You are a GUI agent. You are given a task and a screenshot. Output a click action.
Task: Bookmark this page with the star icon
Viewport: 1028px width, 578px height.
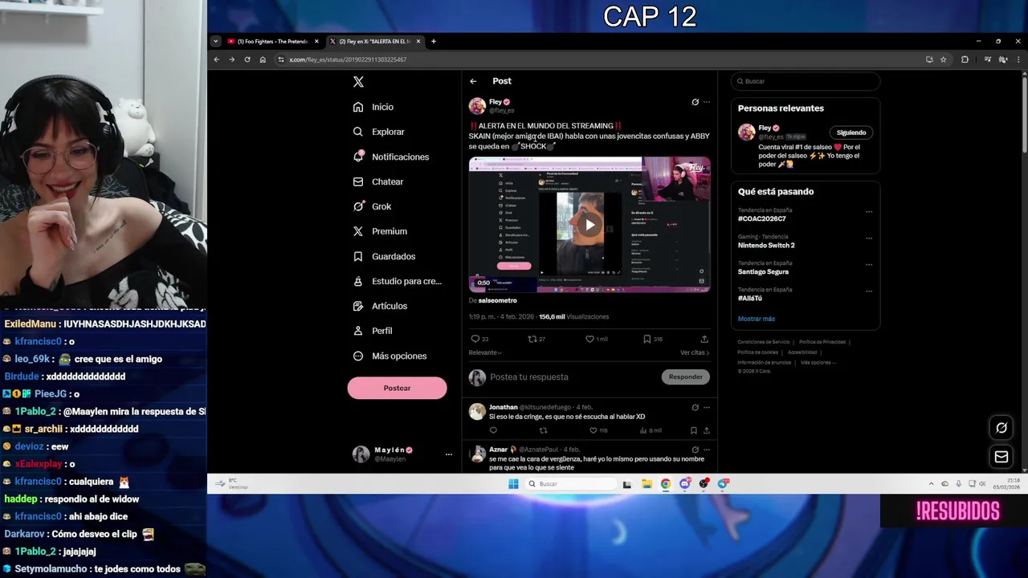[943, 59]
